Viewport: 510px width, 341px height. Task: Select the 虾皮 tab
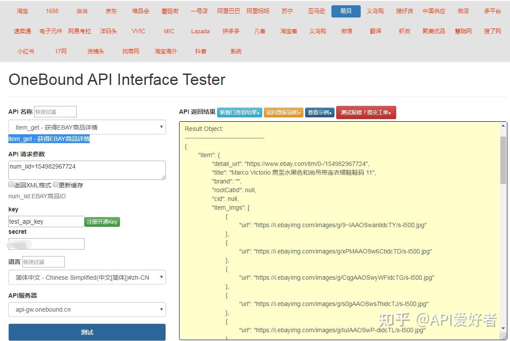point(404,31)
